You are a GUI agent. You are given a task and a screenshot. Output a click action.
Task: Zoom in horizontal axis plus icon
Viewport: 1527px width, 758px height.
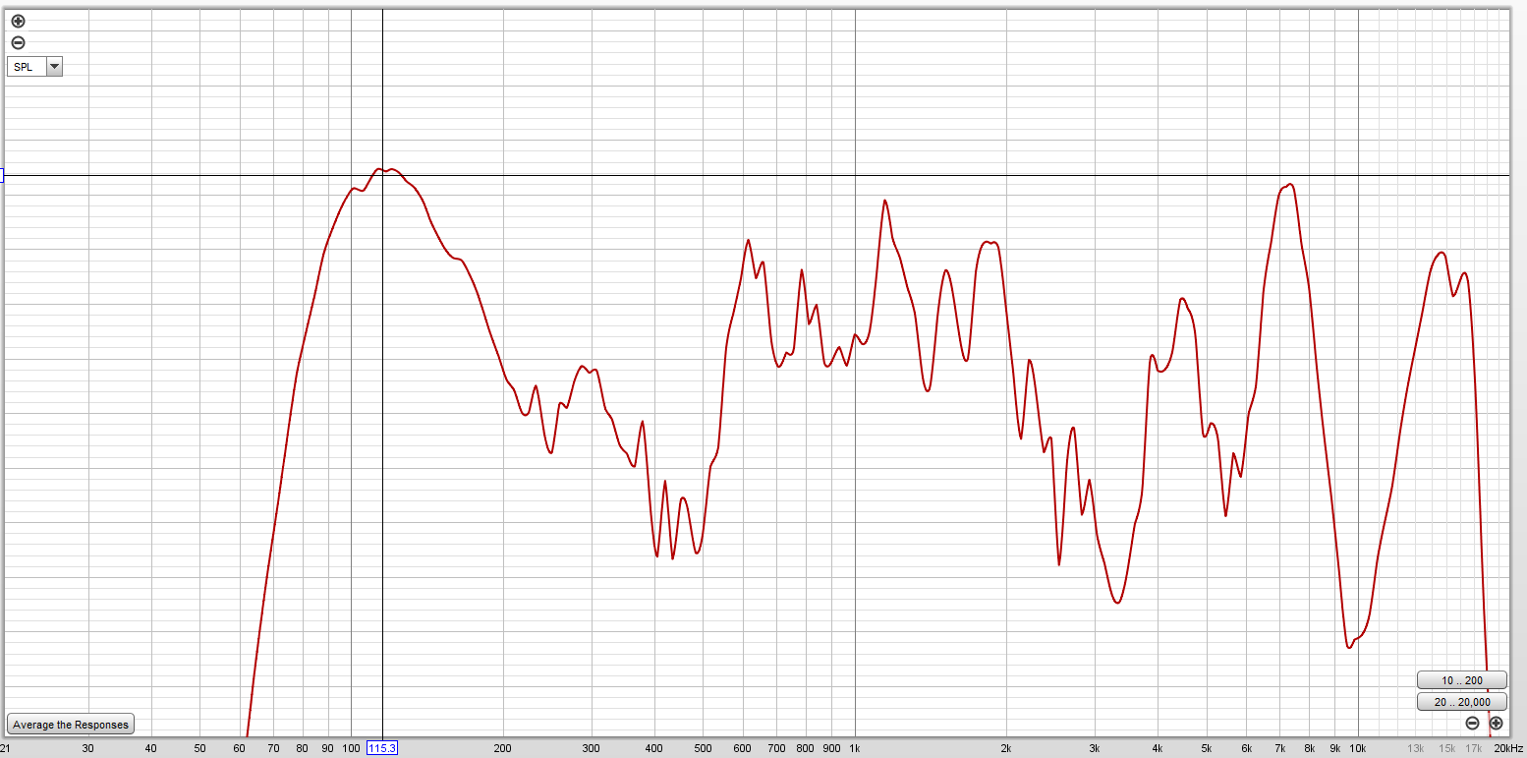click(1496, 724)
